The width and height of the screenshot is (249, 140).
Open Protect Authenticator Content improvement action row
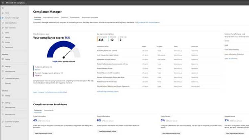tap(107, 50)
